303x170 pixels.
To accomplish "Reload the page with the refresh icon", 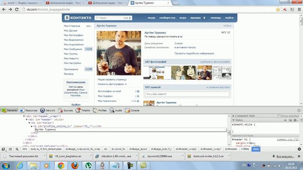I will [x=17, y=9].
